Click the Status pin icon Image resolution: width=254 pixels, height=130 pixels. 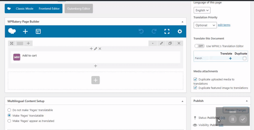[195, 118]
